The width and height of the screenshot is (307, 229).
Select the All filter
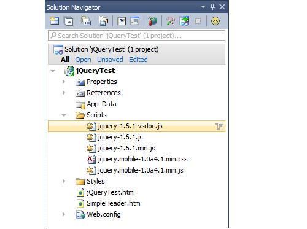tap(65, 60)
